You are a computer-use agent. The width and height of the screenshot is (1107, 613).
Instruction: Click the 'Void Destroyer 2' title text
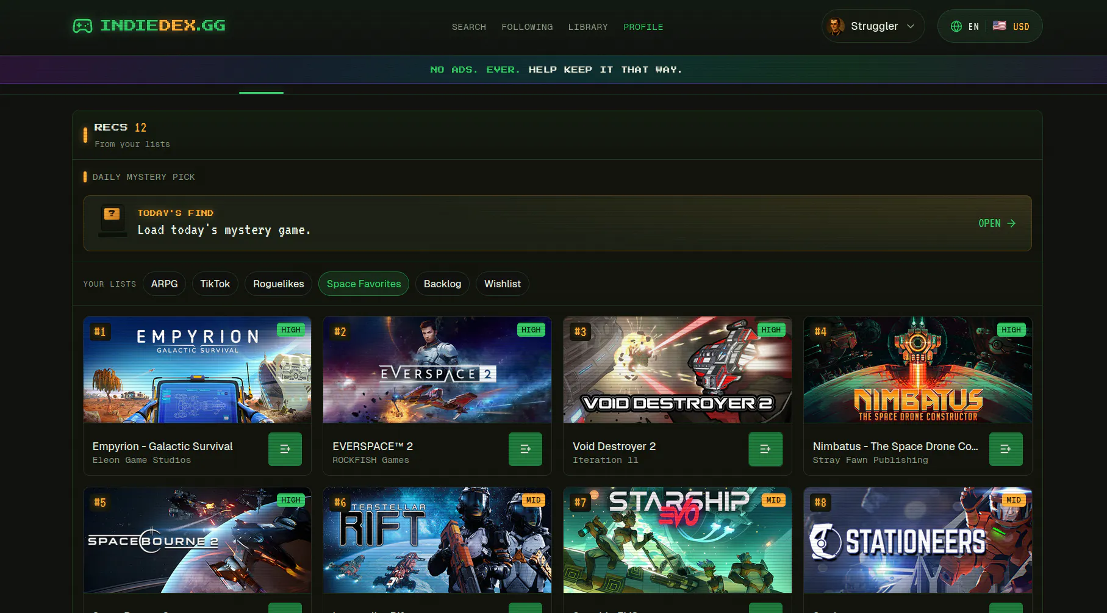[614, 446]
